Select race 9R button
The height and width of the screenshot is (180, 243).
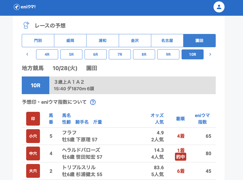(168, 54)
